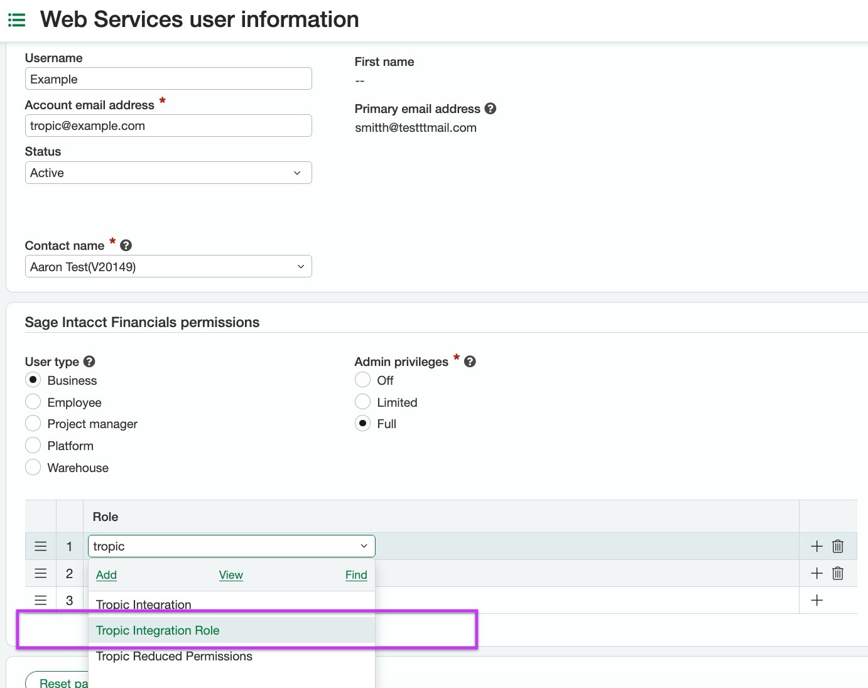The image size is (868, 688).
Task: Open Contact name dropdown Aaron Test
Action: [168, 266]
